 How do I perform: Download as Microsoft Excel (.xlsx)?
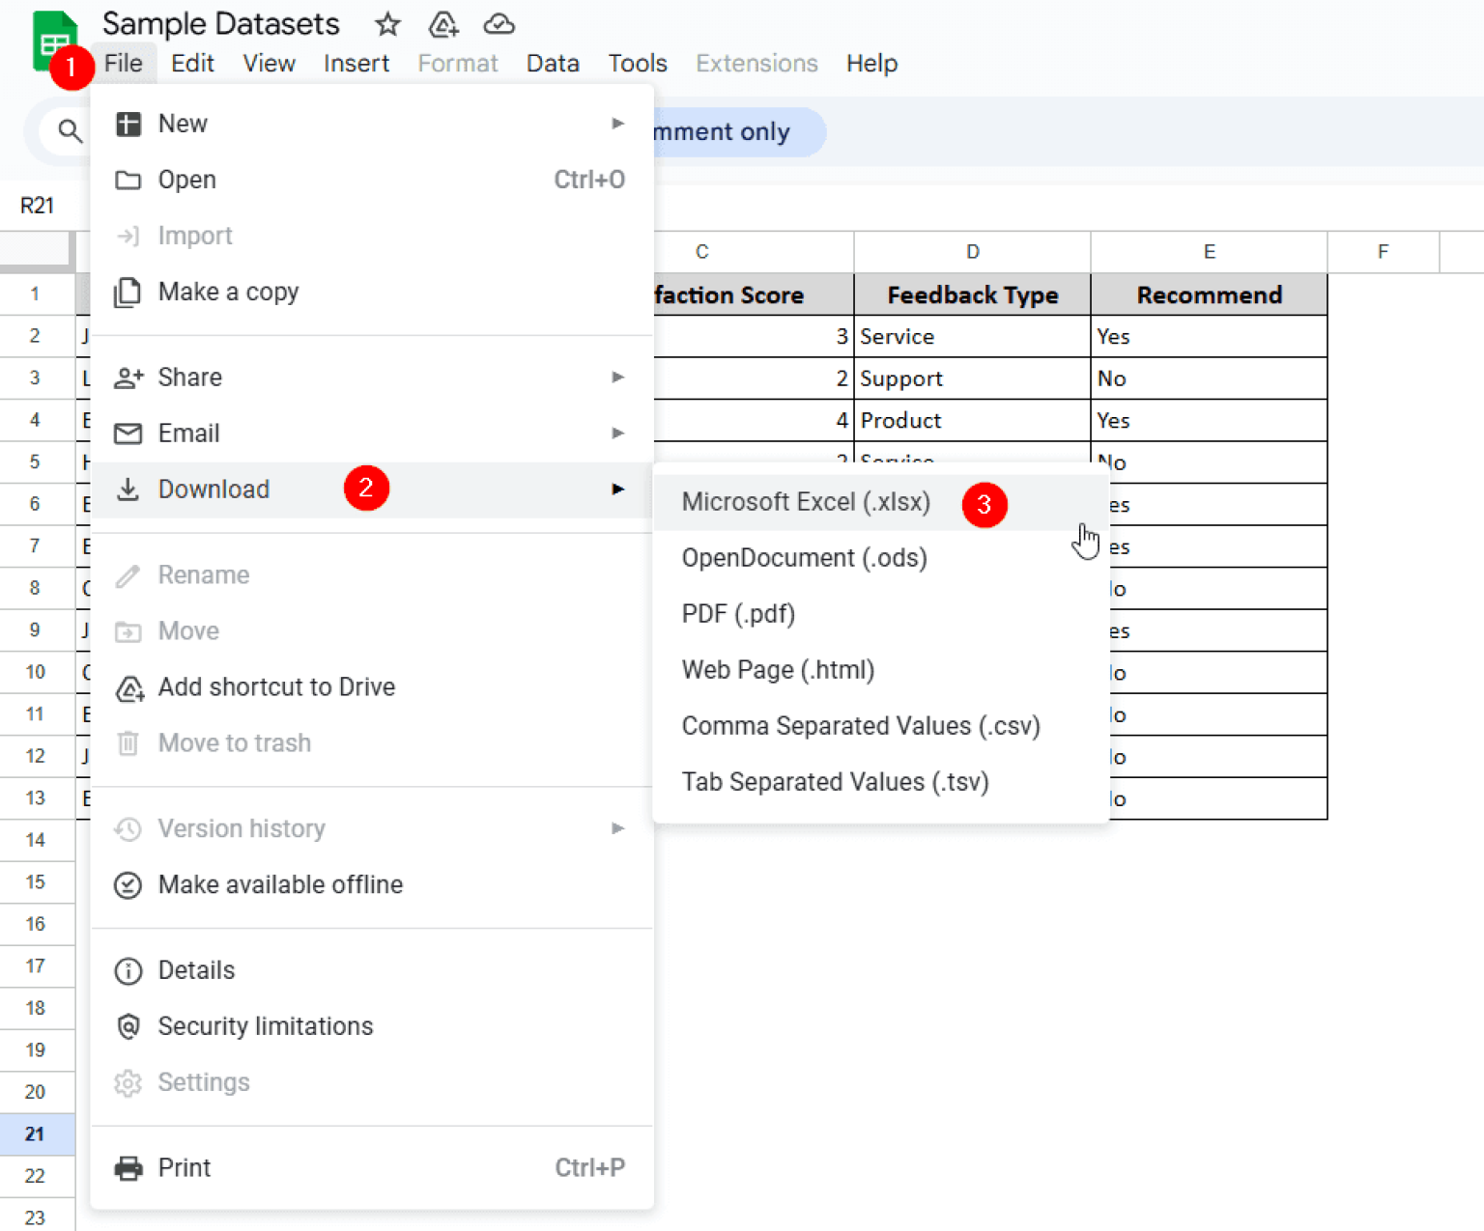point(806,502)
